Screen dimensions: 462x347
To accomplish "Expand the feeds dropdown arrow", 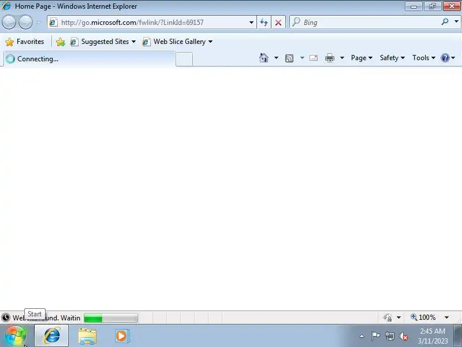I will pyautogui.click(x=302, y=58).
